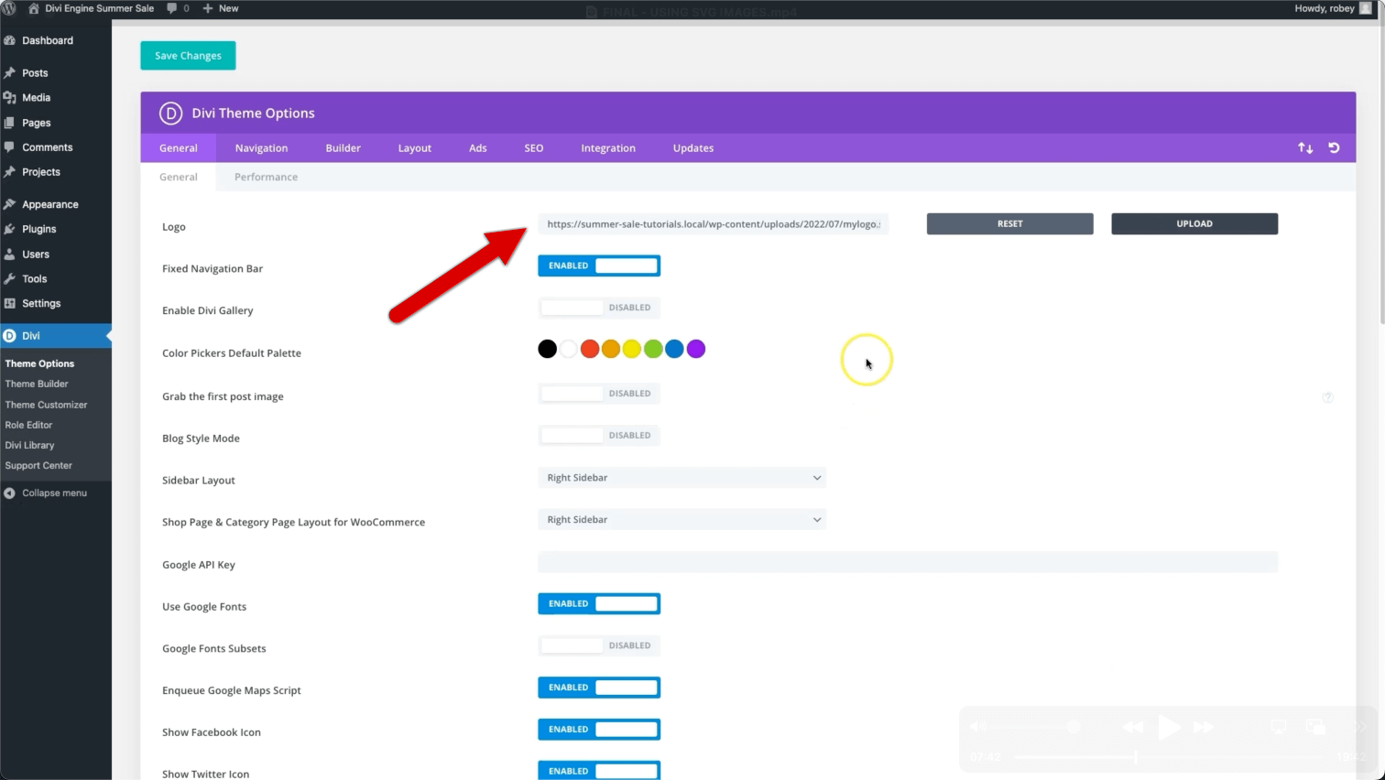The width and height of the screenshot is (1385, 780).
Task: Click the Save Changes button
Action: pyautogui.click(x=188, y=56)
